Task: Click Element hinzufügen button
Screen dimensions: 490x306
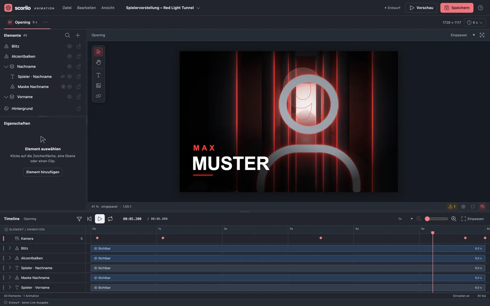Action: pos(43,172)
